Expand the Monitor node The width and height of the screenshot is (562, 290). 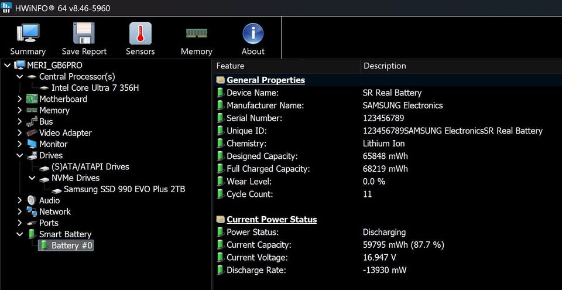tap(20, 144)
